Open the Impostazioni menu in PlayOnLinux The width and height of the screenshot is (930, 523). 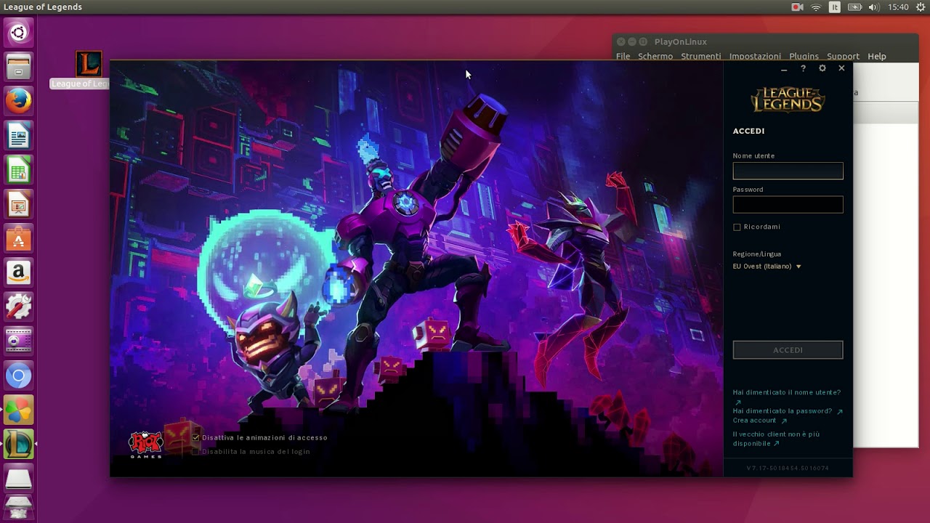(x=755, y=56)
